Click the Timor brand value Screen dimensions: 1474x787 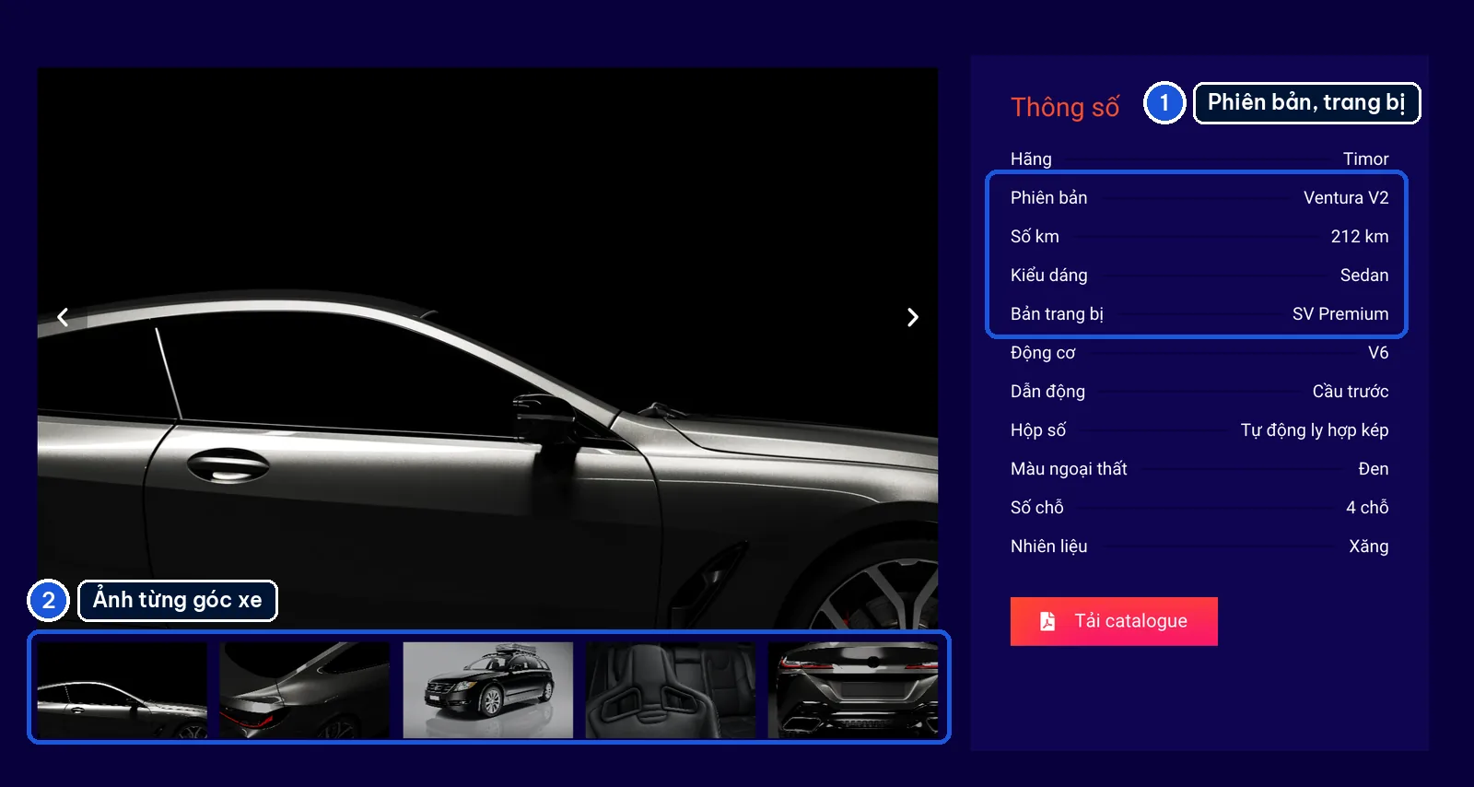pyautogui.click(x=1365, y=159)
